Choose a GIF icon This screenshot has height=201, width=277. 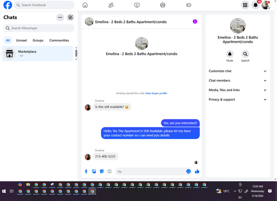tap(110, 172)
